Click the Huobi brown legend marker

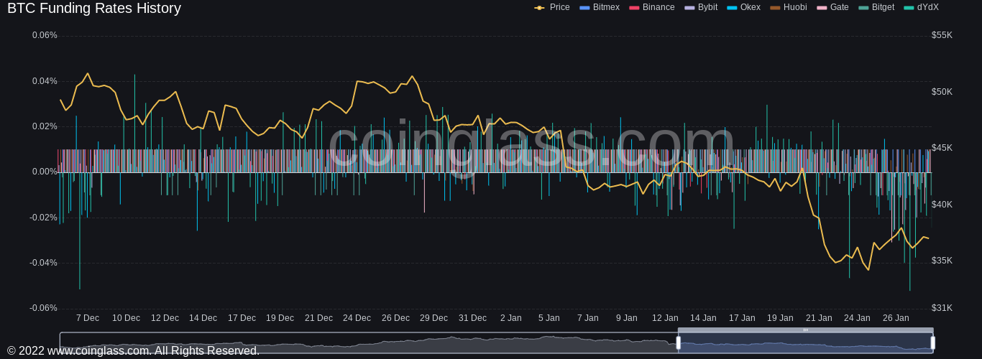tap(775, 7)
